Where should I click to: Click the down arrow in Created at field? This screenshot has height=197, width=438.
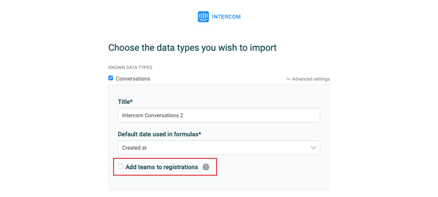click(x=313, y=148)
